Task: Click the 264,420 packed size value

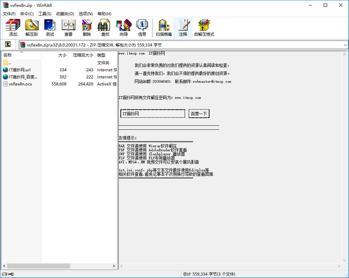Action: coord(86,84)
